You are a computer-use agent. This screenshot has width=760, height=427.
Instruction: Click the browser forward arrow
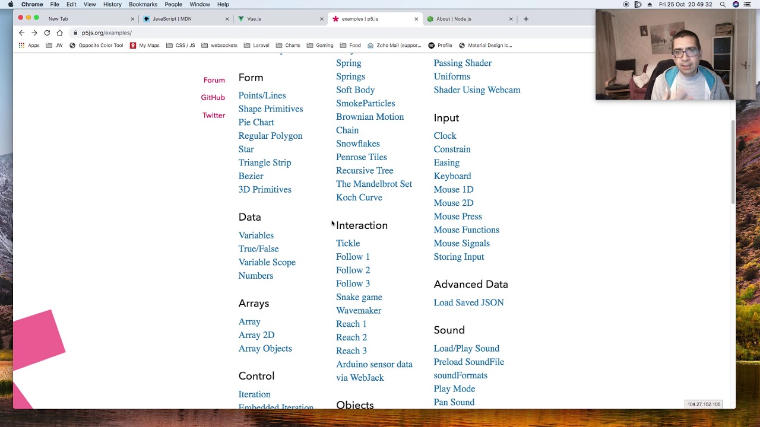pyautogui.click(x=34, y=33)
